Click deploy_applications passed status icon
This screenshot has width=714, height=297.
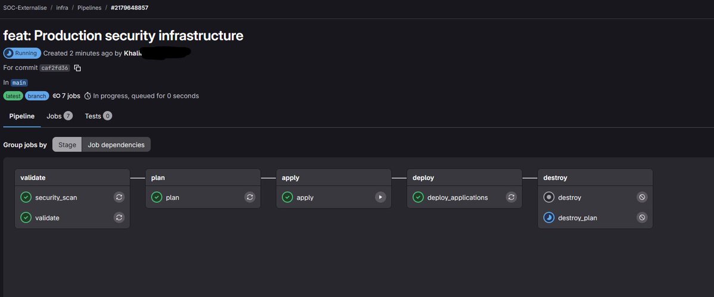pos(418,198)
